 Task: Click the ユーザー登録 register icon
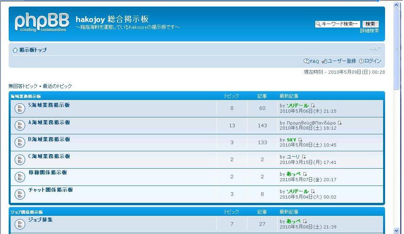click(324, 61)
